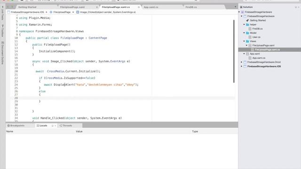This screenshot has height=169, width=301.
Task: Click the Handle_Clicked method name
Action: point(52,118)
